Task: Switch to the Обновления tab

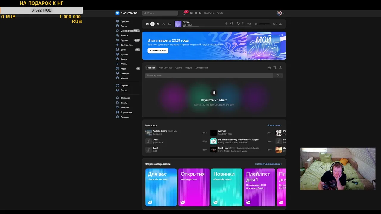Action: click(x=202, y=68)
